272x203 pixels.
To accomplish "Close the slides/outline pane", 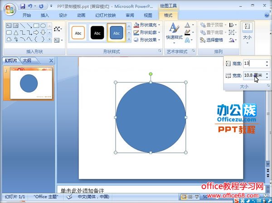I will tap(51, 61).
